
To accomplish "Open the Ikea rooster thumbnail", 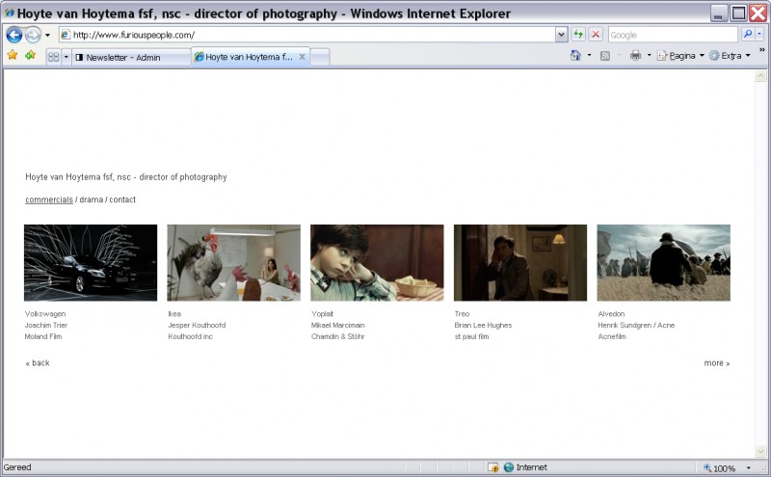I will [x=233, y=263].
